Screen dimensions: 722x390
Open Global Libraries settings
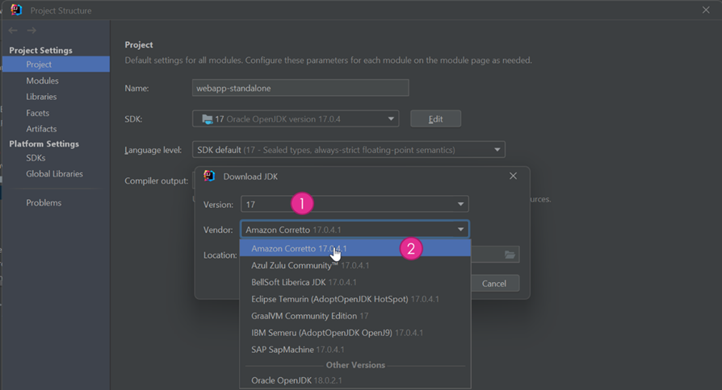pyautogui.click(x=56, y=174)
